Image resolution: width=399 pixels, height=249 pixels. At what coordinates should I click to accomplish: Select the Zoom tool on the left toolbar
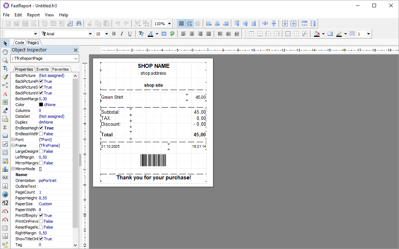coord(5,60)
